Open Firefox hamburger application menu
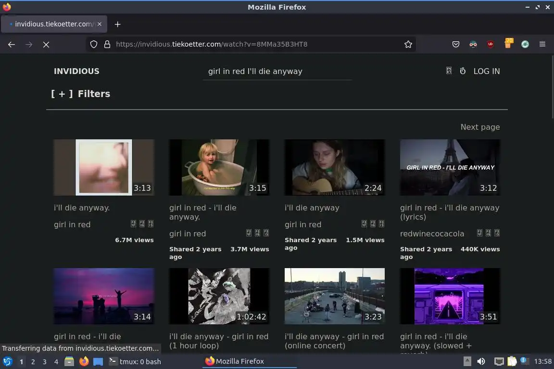This screenshot has width=554, height=369. 542,44
